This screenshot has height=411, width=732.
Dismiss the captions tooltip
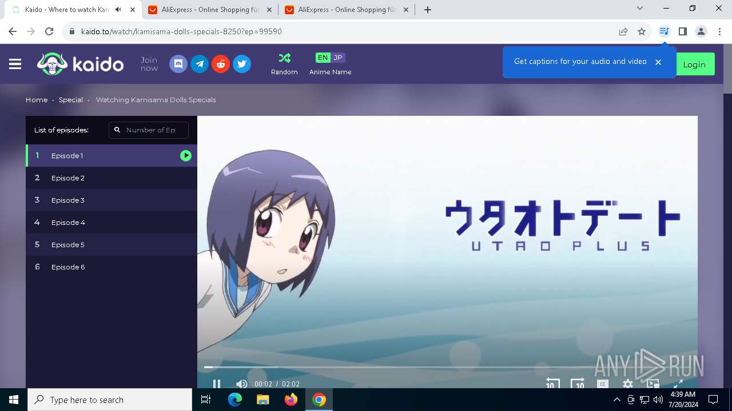(658, 62)
